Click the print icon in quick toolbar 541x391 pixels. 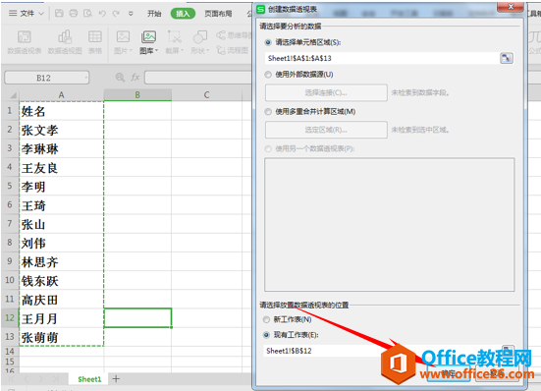point(73,14)
